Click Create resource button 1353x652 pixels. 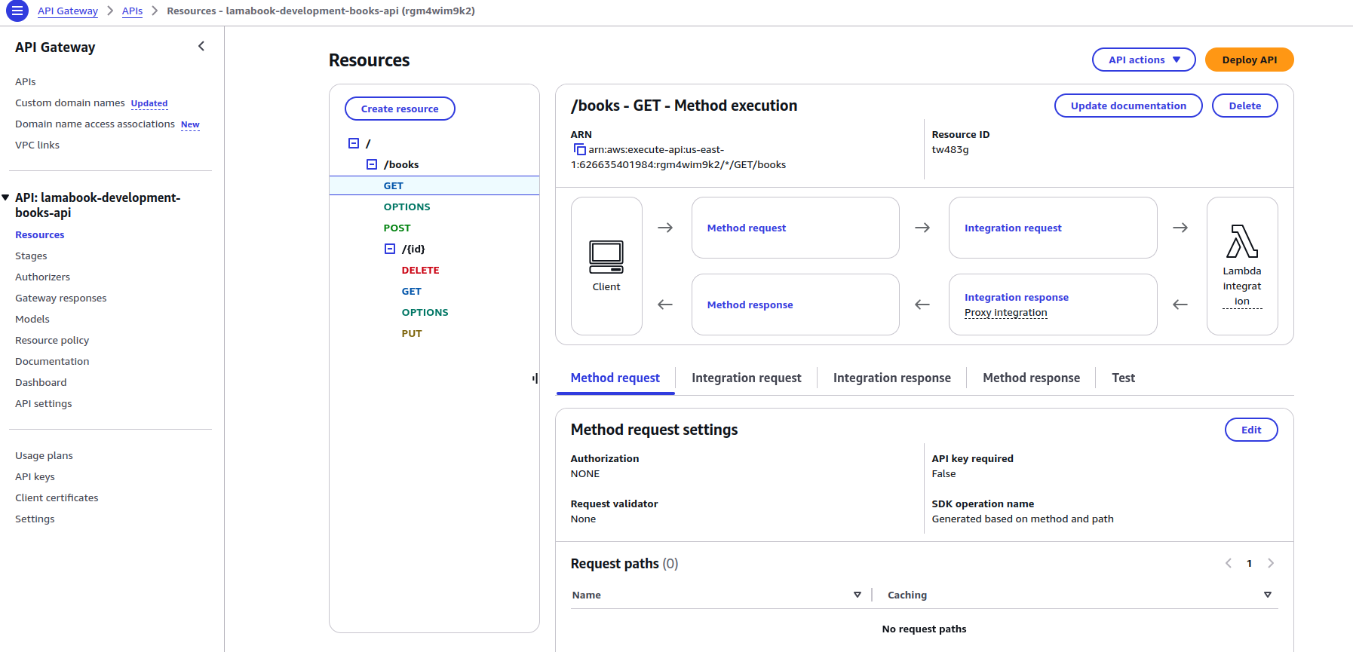(400, 109)
